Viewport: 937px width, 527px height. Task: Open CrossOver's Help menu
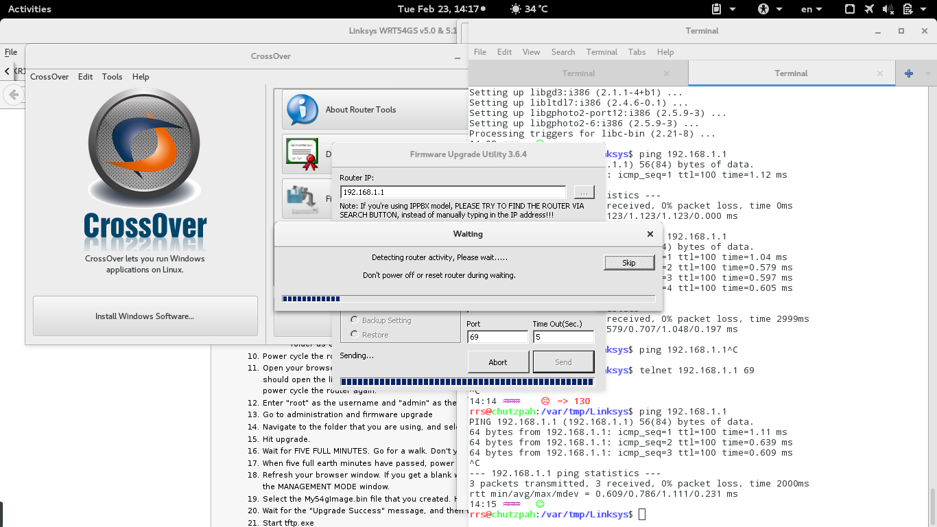tap(141, 77)
